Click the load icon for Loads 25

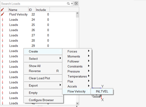[x=3, y=25]
